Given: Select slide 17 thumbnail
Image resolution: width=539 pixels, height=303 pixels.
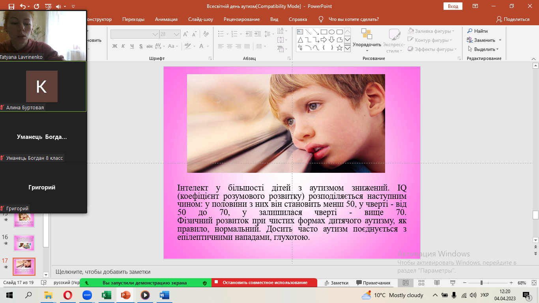Looking at the screenshot, I should (24, 267).
